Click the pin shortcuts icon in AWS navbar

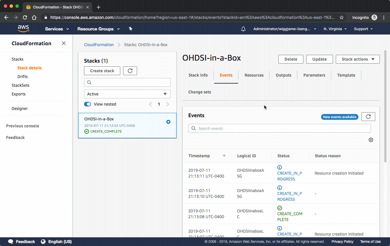pyautogui.click(x=130, y=29)
